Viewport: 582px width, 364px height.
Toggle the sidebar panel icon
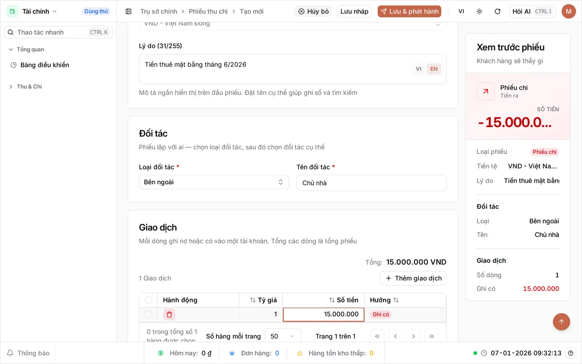click(x=128, y=11)
